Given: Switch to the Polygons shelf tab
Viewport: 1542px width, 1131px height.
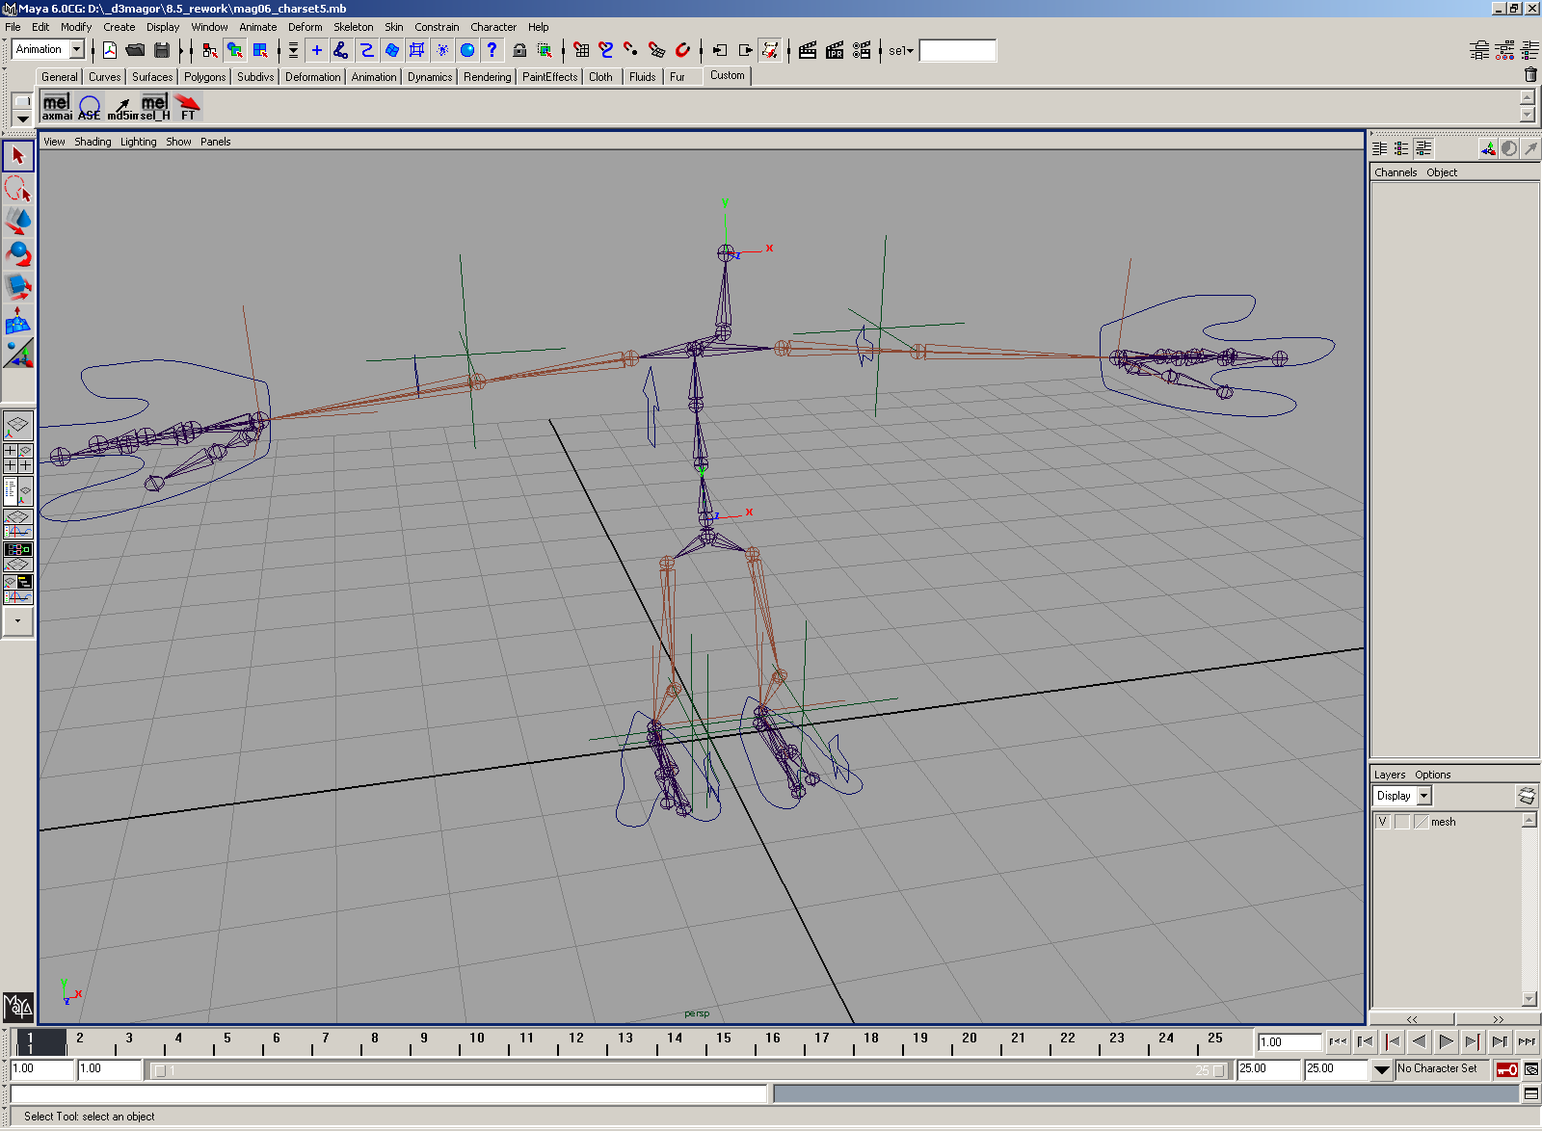Looking at the screenshot, I should pyautogui.click(x=204, y=77).
